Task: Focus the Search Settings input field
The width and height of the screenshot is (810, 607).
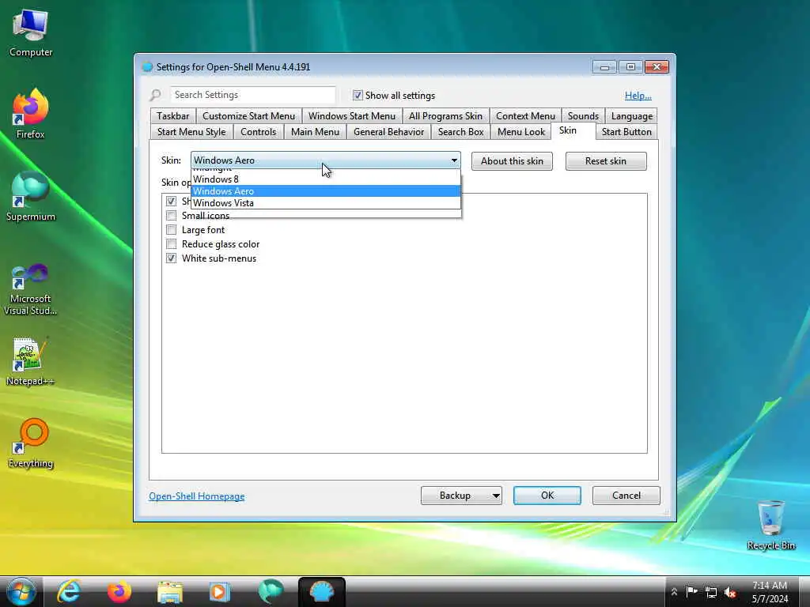Action: (x=253, y=95)
